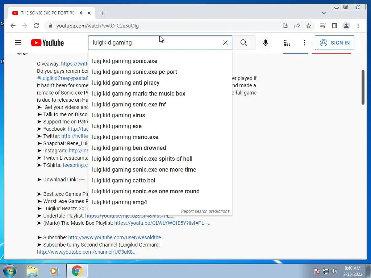Open the volume tray icon

334,271
